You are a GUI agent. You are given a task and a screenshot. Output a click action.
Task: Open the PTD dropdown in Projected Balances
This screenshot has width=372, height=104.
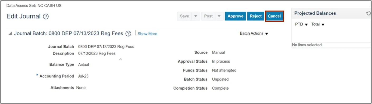point(301,24)
